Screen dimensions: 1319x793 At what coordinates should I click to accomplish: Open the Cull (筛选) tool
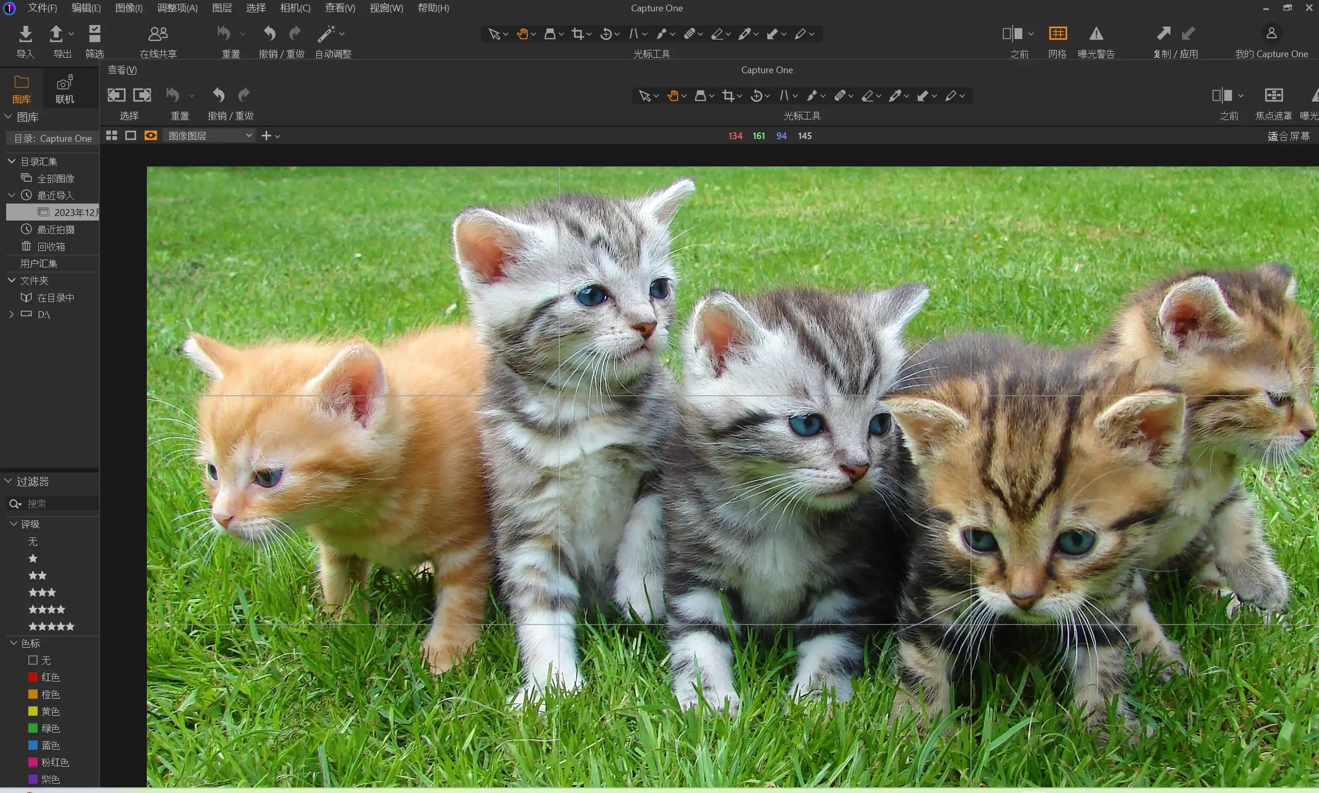click(x=95, y=34)
